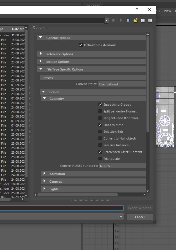
Task: Go up to parent directory icon
Action: 128,20
